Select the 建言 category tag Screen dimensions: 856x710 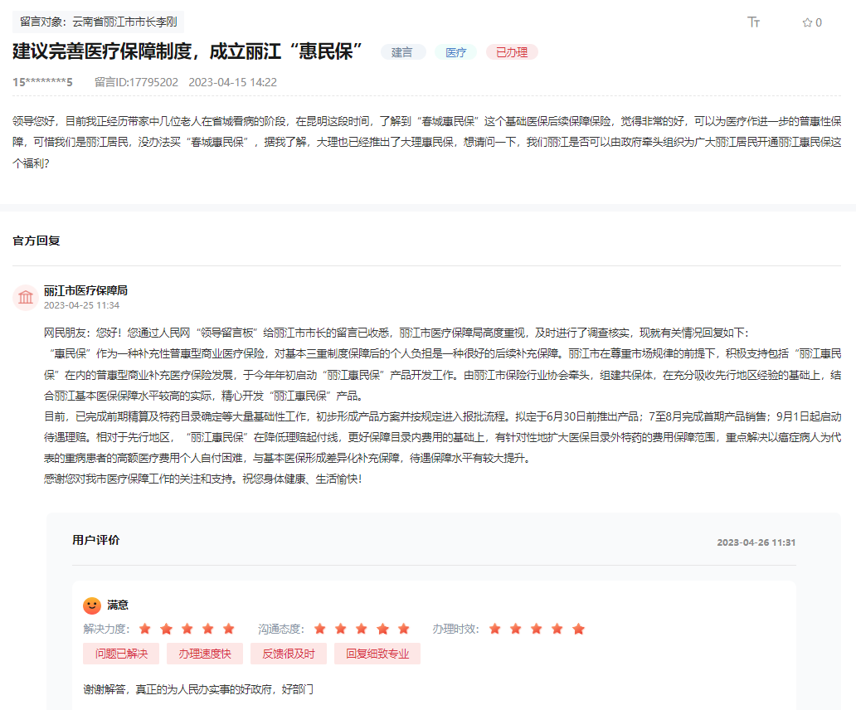click(x=402, y=52)
